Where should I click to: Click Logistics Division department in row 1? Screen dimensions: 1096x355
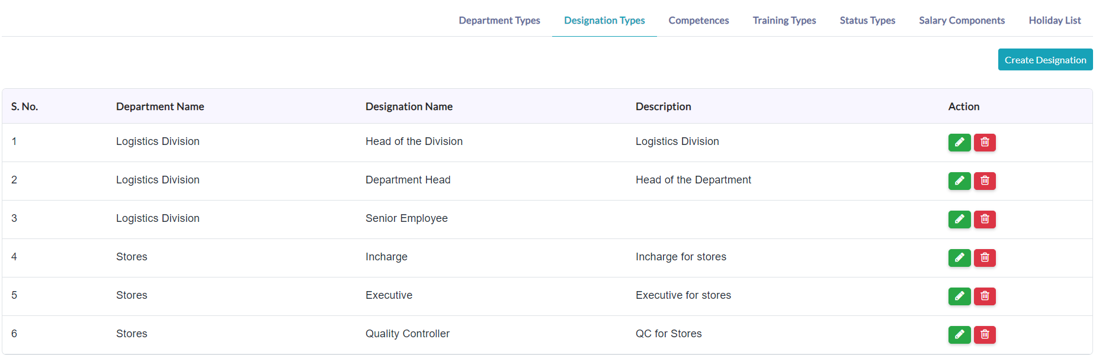click(158, 141)
